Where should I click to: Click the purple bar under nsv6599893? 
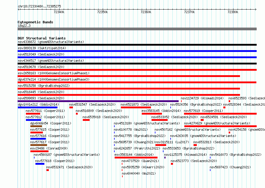click(98, 101)
